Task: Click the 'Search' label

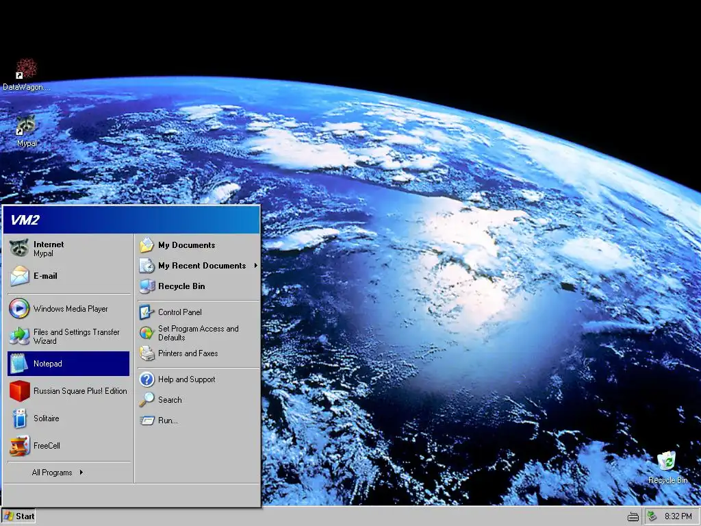Action: (170, 400)
